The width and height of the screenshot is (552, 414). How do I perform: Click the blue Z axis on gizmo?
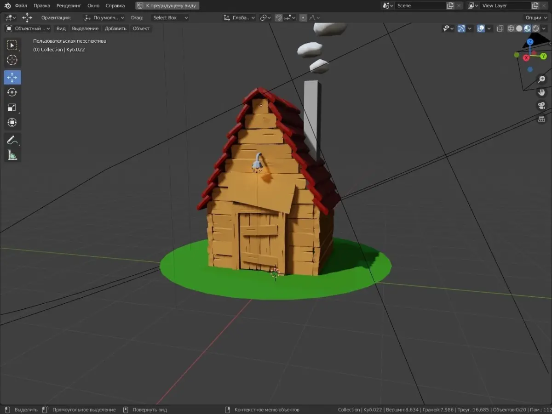point(530,42)
